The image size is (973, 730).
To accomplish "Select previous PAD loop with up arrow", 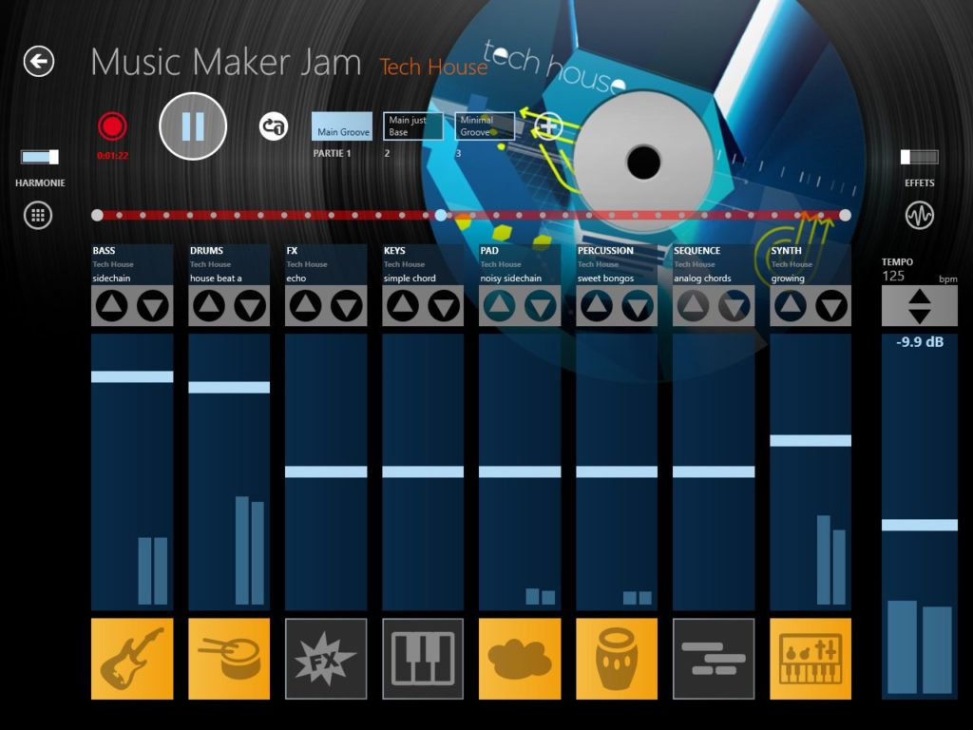I will click(x=500, y=306).
